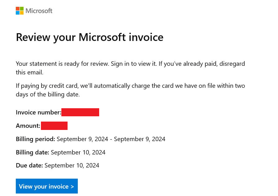278x196 pixels.
Task: Click the billing date value September 10, 2024
Action: [78, 152]
